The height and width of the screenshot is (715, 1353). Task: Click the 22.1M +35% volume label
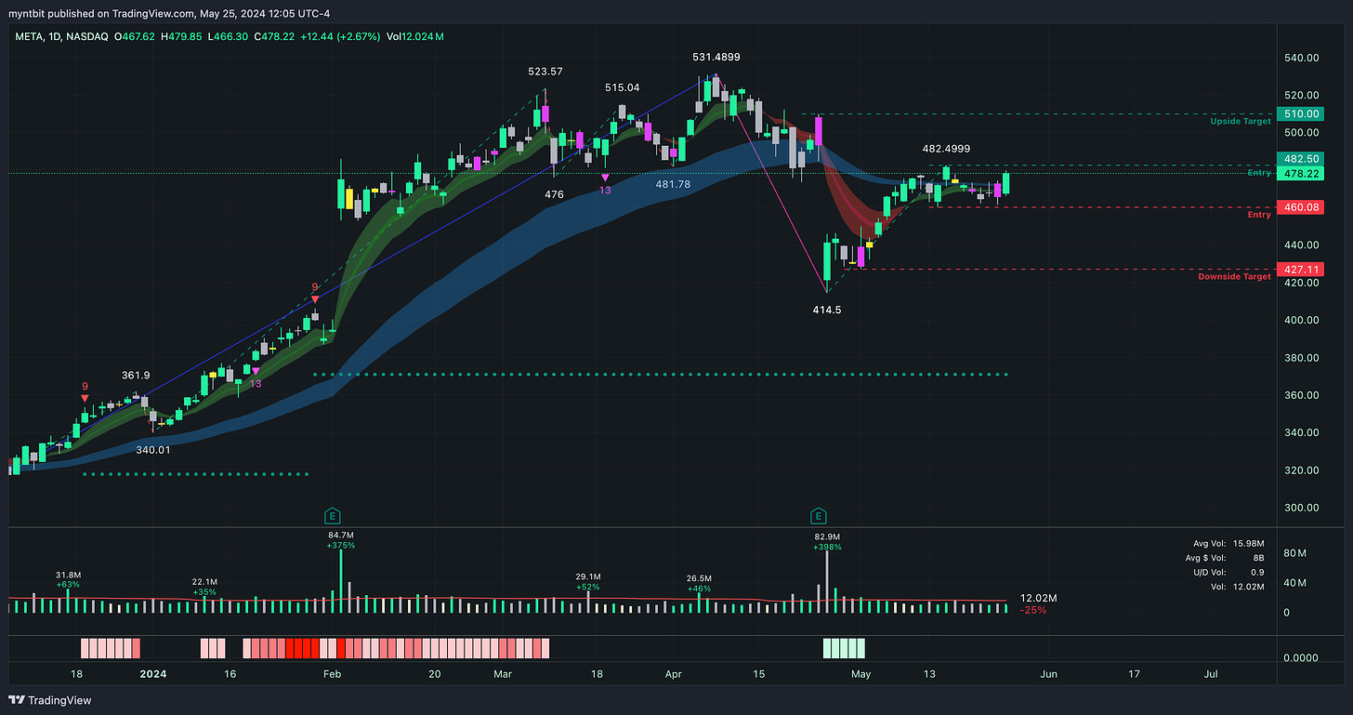point(206,586)
